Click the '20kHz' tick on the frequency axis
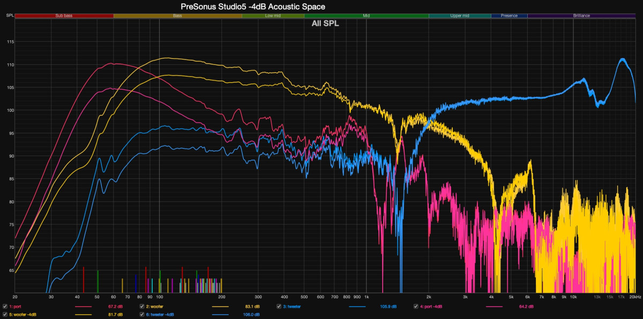This screenshot has height=319, width=643. [x=634, y=297]
